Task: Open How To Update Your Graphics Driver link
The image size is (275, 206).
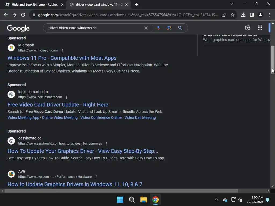Action: pyautogui.click(x=83, y=151)
